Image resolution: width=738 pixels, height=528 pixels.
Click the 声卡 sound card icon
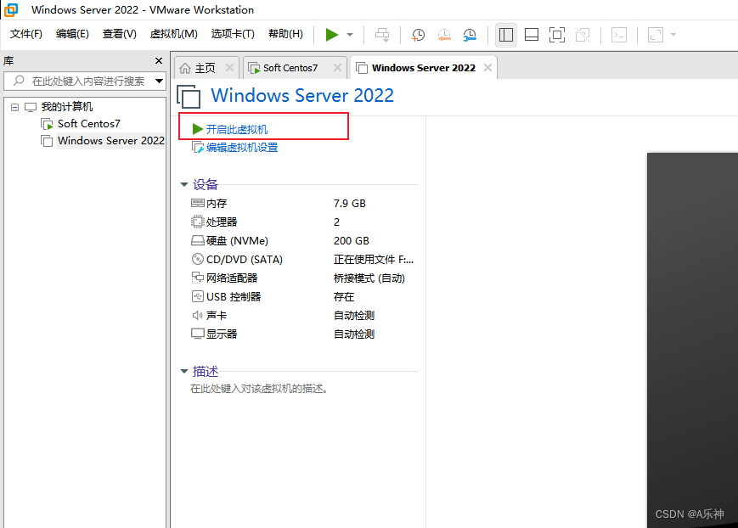pos(198,315)
